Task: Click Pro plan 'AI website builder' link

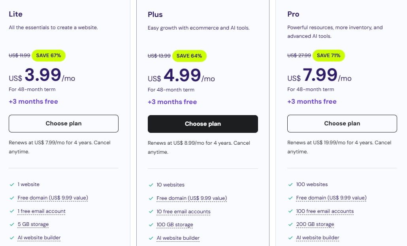Action: click(x=318, y=238)
